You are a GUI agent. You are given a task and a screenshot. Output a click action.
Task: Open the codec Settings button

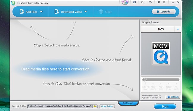pos(173,97)
